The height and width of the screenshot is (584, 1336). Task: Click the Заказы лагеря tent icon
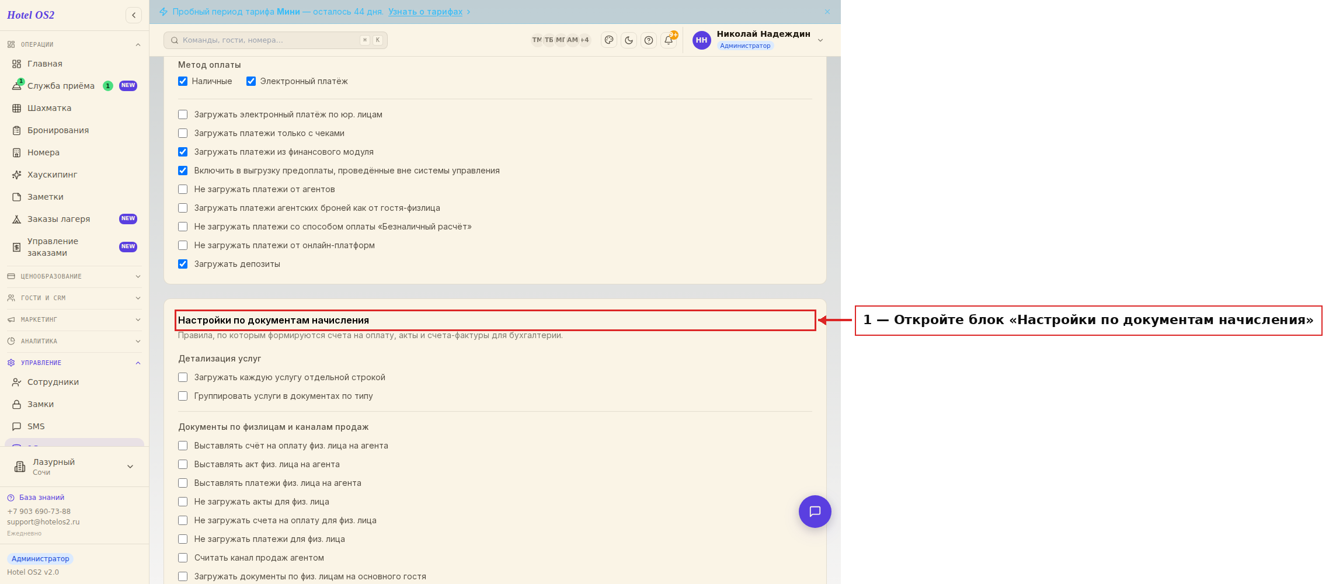click(x=17, y=219)
